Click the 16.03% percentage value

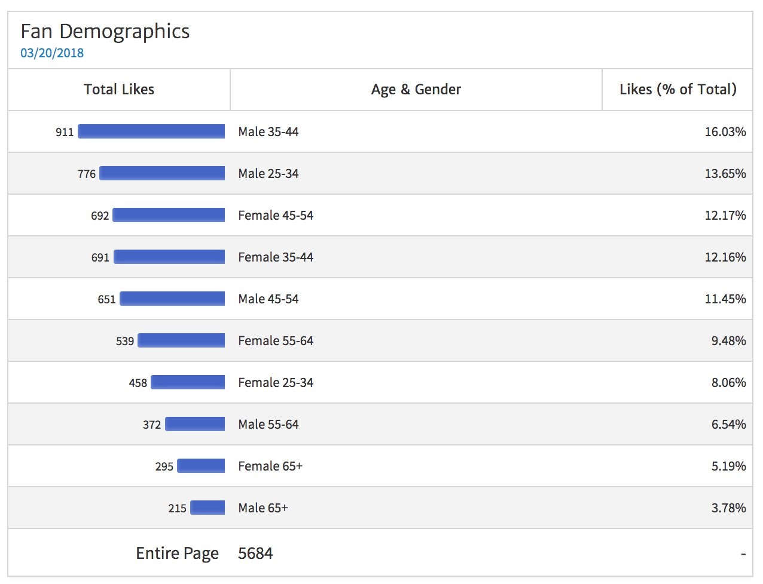pyautogui.click(x=725, y=132)
